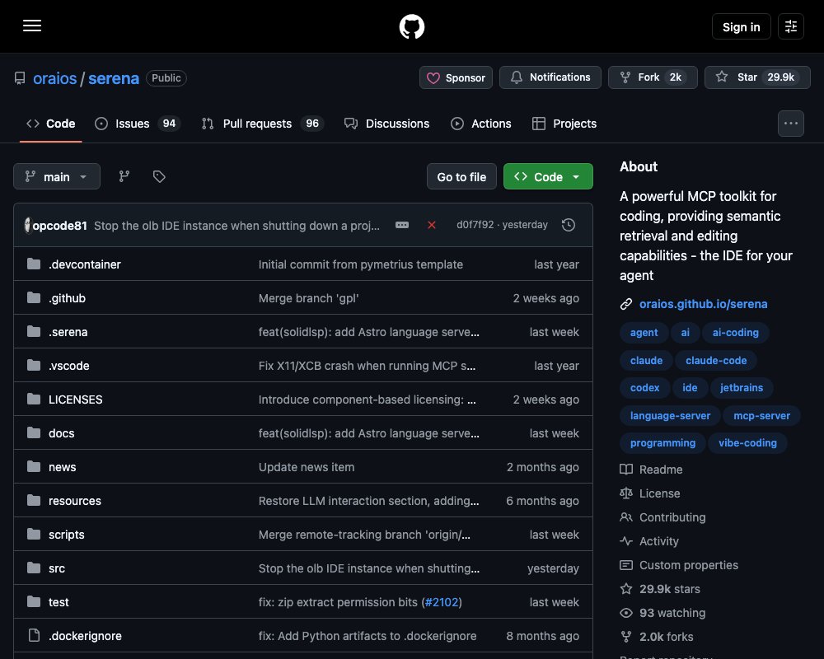Open the Pull requests tab
This screenshot has height=659, width=824.
(263, 124)
